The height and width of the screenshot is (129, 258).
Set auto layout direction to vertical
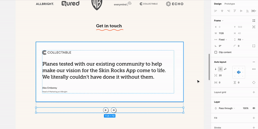216,69
